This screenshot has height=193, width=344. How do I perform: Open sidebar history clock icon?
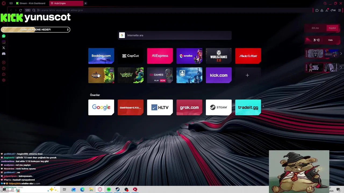(x=3, y=68)
